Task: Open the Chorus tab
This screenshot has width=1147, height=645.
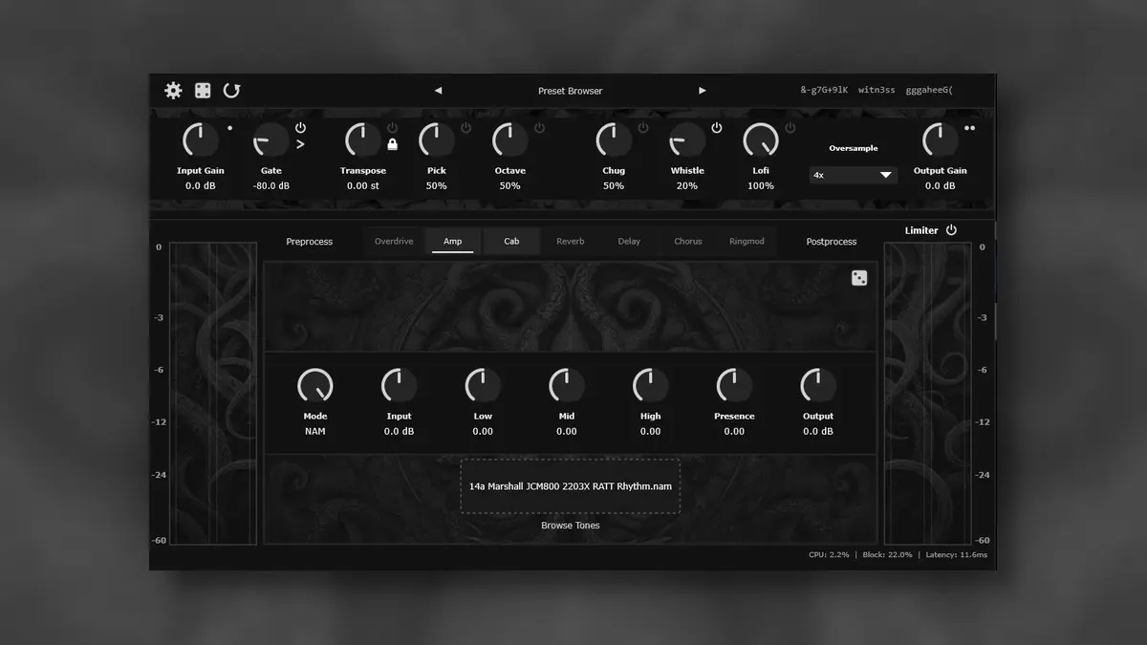Action: [x=688, y=241]
